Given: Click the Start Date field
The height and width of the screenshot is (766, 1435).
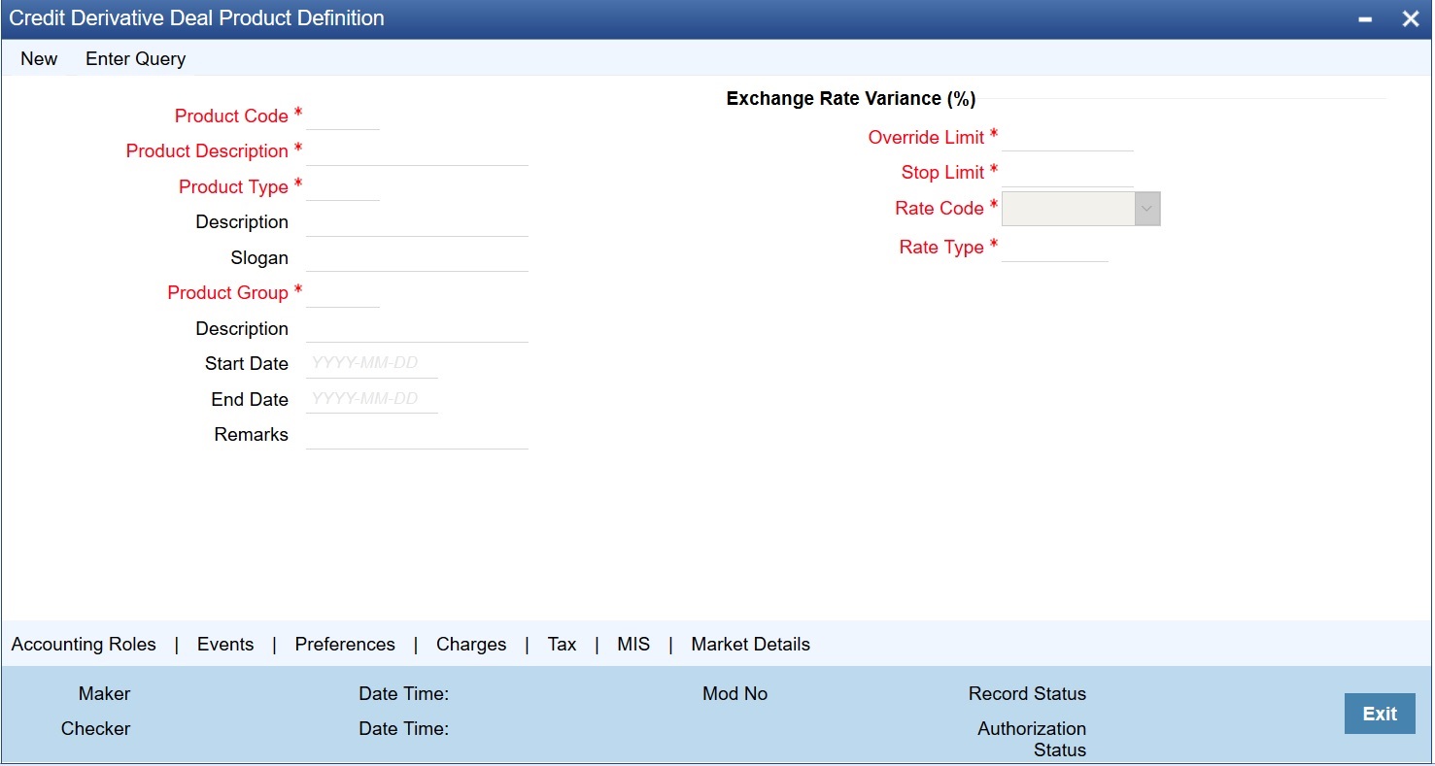Looking at the screenshot, I should (x=372, y=364).
